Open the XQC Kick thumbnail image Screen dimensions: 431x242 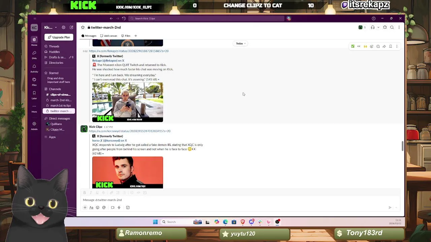(x=128, y=172)
